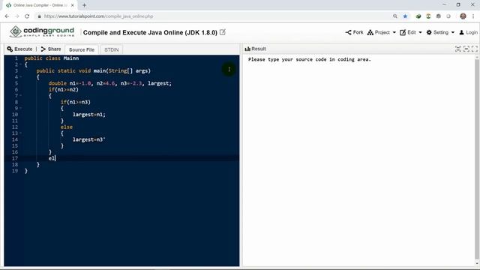Click the codingground logo
This screenshot has width=480, height=270.
(x=42, y=31)
